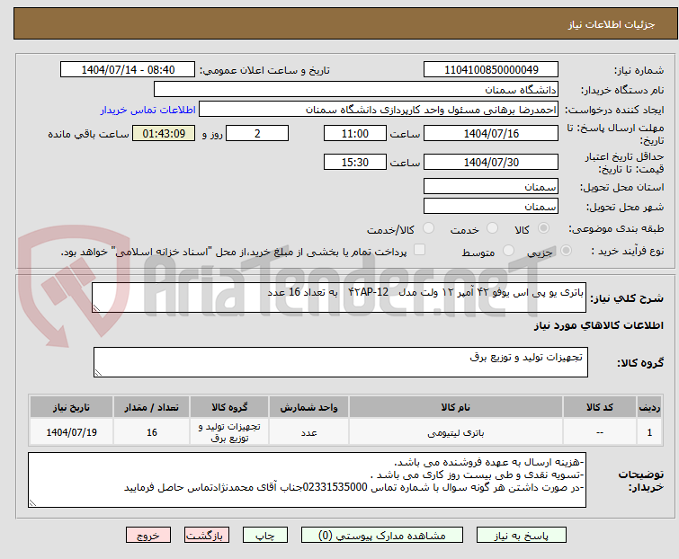Click the resize handle of گروه کالا textarea
Image resolution: width=679 pixels, height=559 pixels.
pyautogui.click(x=98, y=373)
